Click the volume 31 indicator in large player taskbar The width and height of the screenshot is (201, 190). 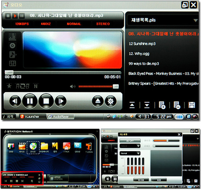tap(143, 116)
